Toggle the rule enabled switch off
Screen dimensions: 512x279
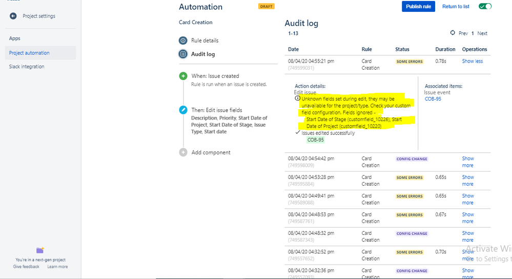click(x=485, y=6)
